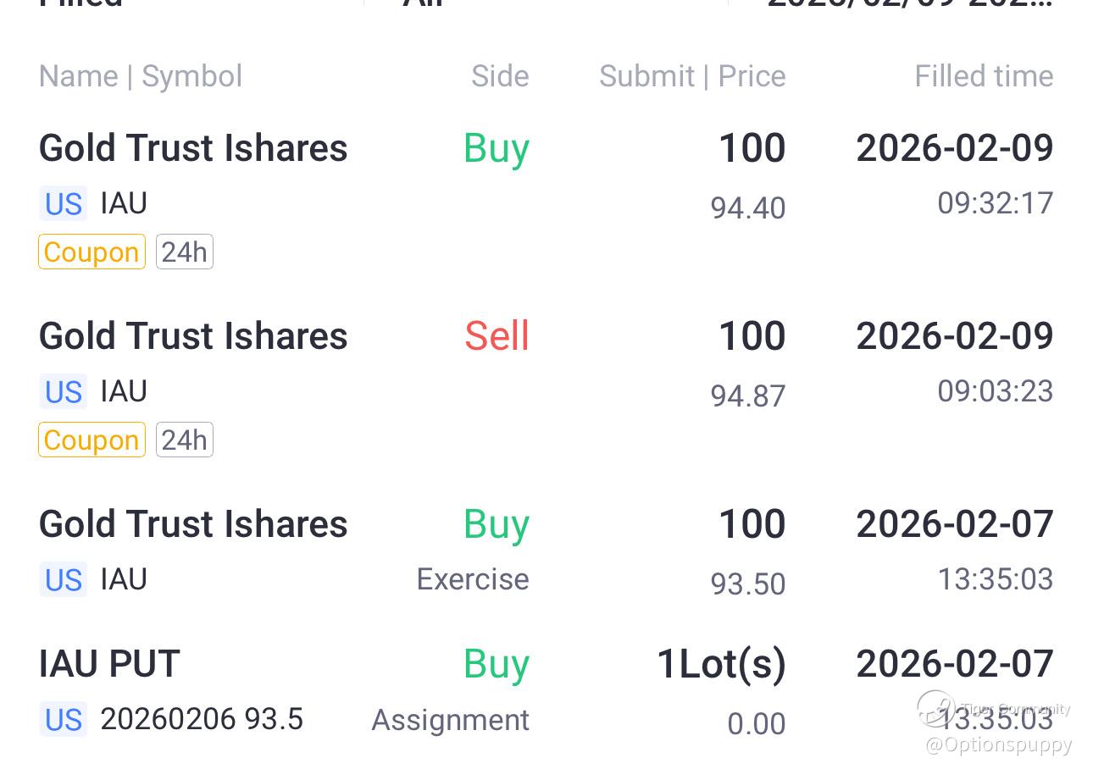
Task: Open the Gold Trust Ishares buy order at 94.40
Action: coord(193,149)
